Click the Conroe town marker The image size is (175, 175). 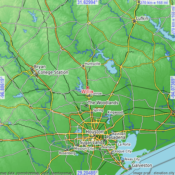[89, 96]
